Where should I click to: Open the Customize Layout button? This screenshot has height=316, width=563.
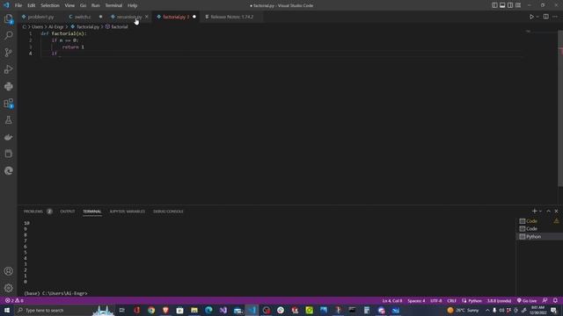[518, 5]
